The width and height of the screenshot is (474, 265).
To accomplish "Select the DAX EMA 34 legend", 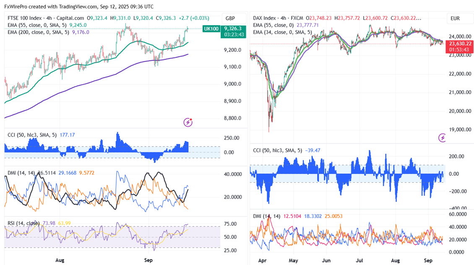I will [x=282, y=32].
